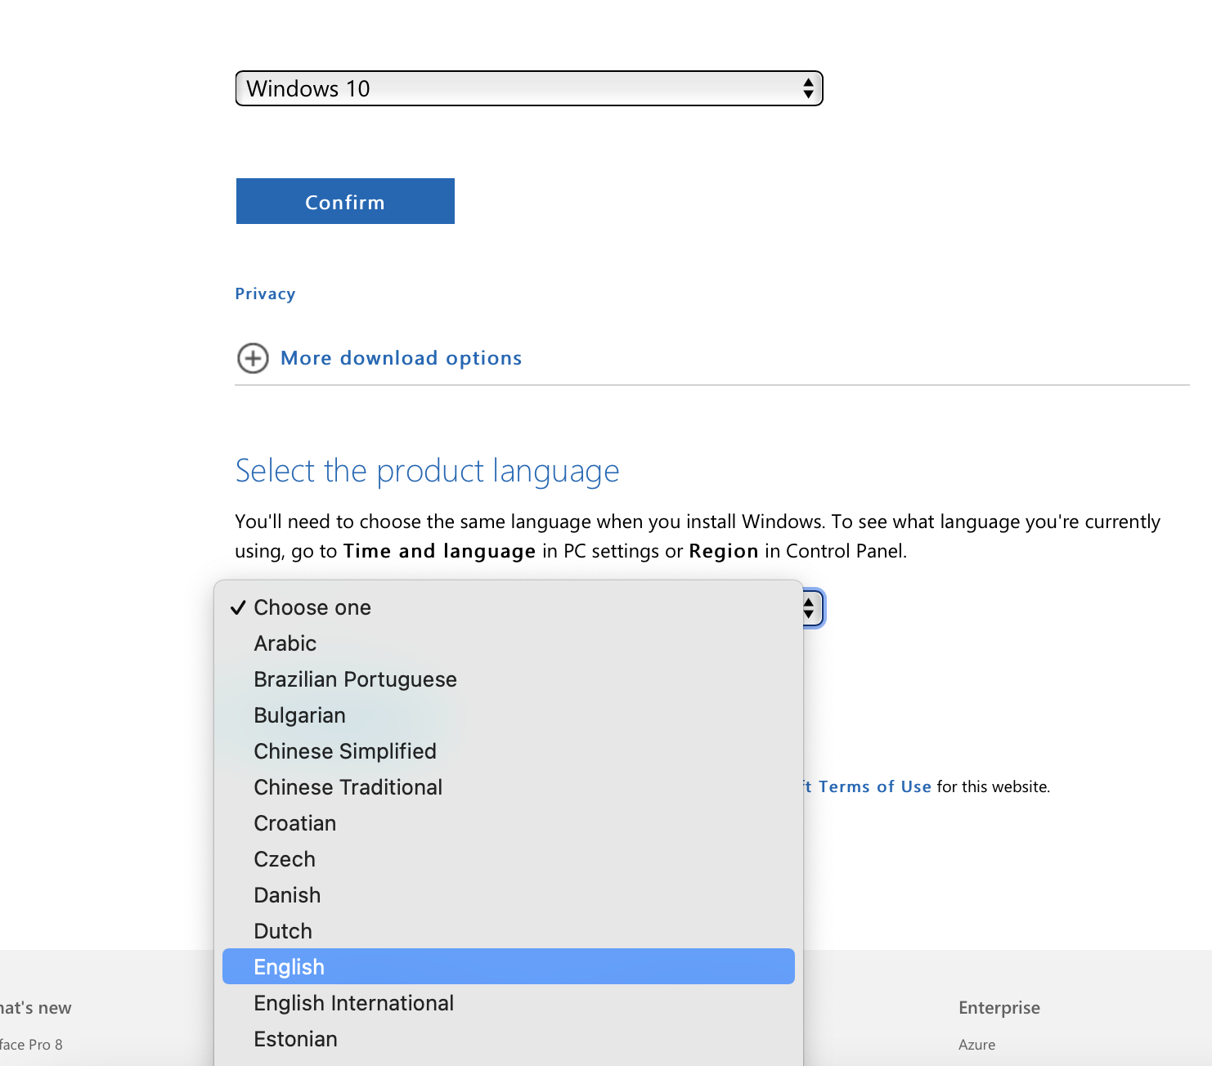Expand More download options plus icon
Screen dimensions: 1212x1066
tap(253, 358)
